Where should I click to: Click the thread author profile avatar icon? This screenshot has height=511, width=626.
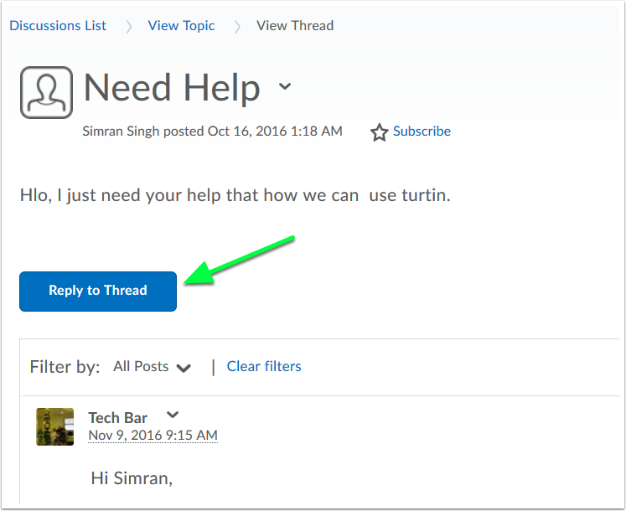[46, 92]
